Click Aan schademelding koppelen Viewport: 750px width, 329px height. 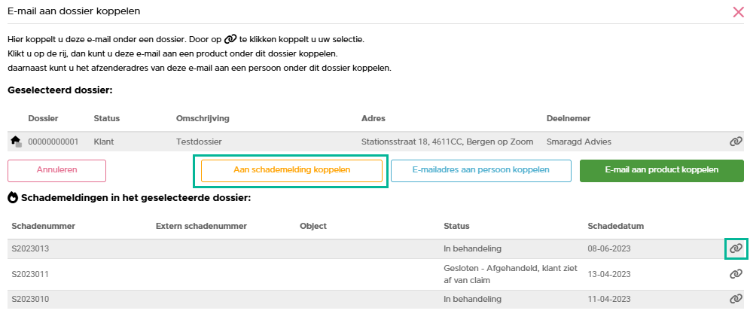click(x=291, y=170)
